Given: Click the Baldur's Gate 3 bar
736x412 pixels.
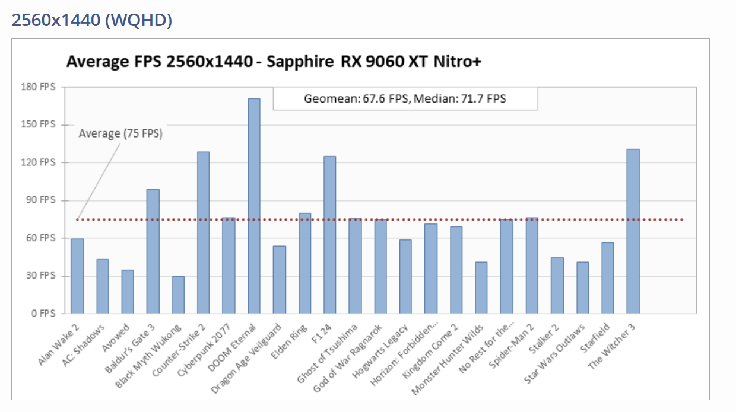Looking at the screenshot, I should (x=153, y=251).
